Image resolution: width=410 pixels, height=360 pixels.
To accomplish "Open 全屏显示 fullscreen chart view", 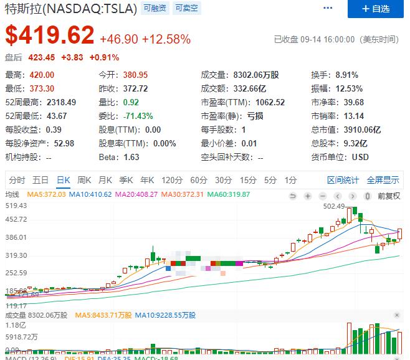I will pos(383,180).
